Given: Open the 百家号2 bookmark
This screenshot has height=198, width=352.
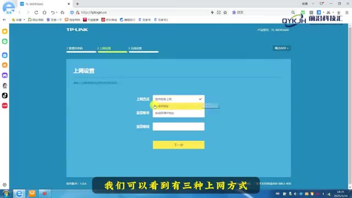Looking at the screenshot, I should click(x=161, y=20).
